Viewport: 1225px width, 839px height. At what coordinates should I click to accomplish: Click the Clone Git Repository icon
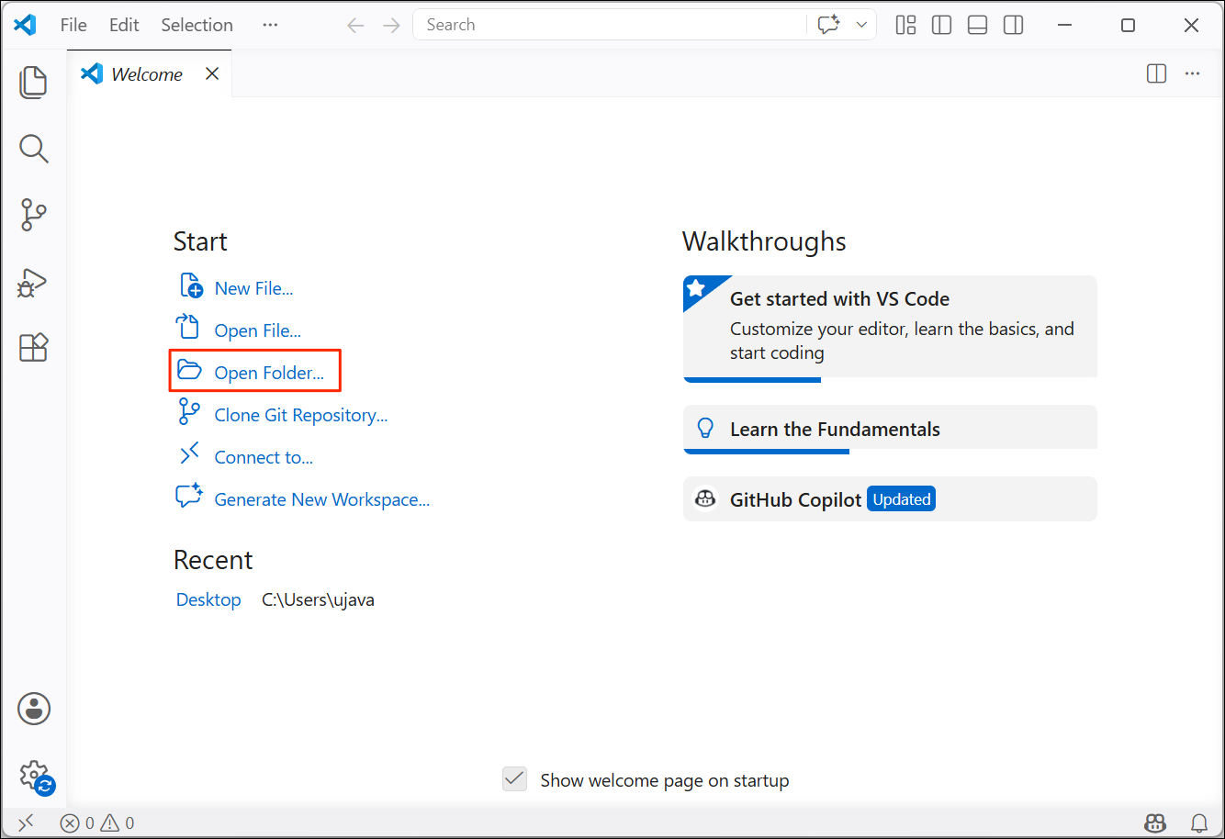point(189,412)
